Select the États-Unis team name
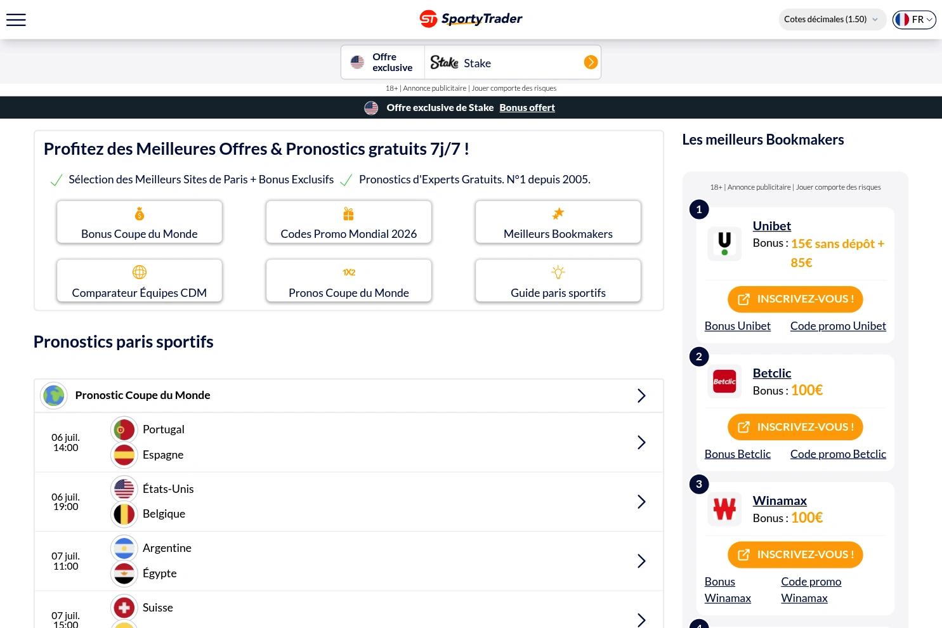The image size is (942, 628). 168,489
